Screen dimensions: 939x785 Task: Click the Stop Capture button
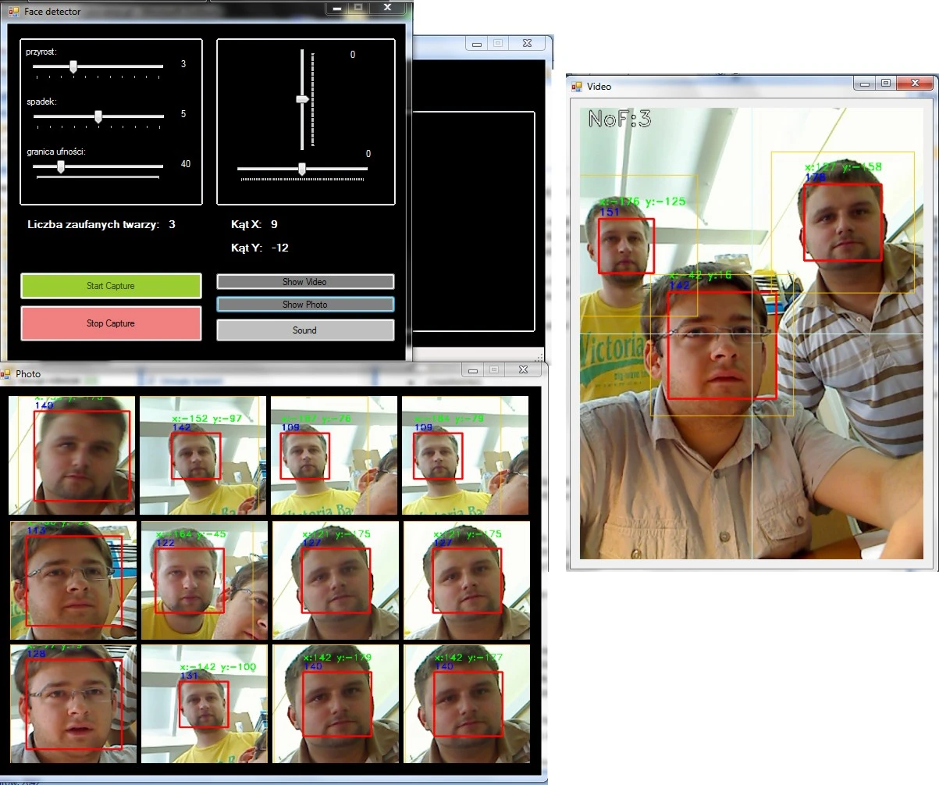pyautogui.click(x=110, y=323)
